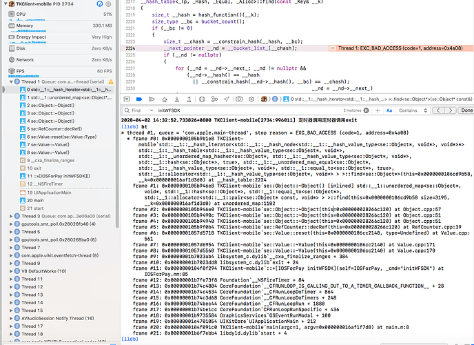Expand AVAudioSession Notify Thread

(x=11, y=318)
